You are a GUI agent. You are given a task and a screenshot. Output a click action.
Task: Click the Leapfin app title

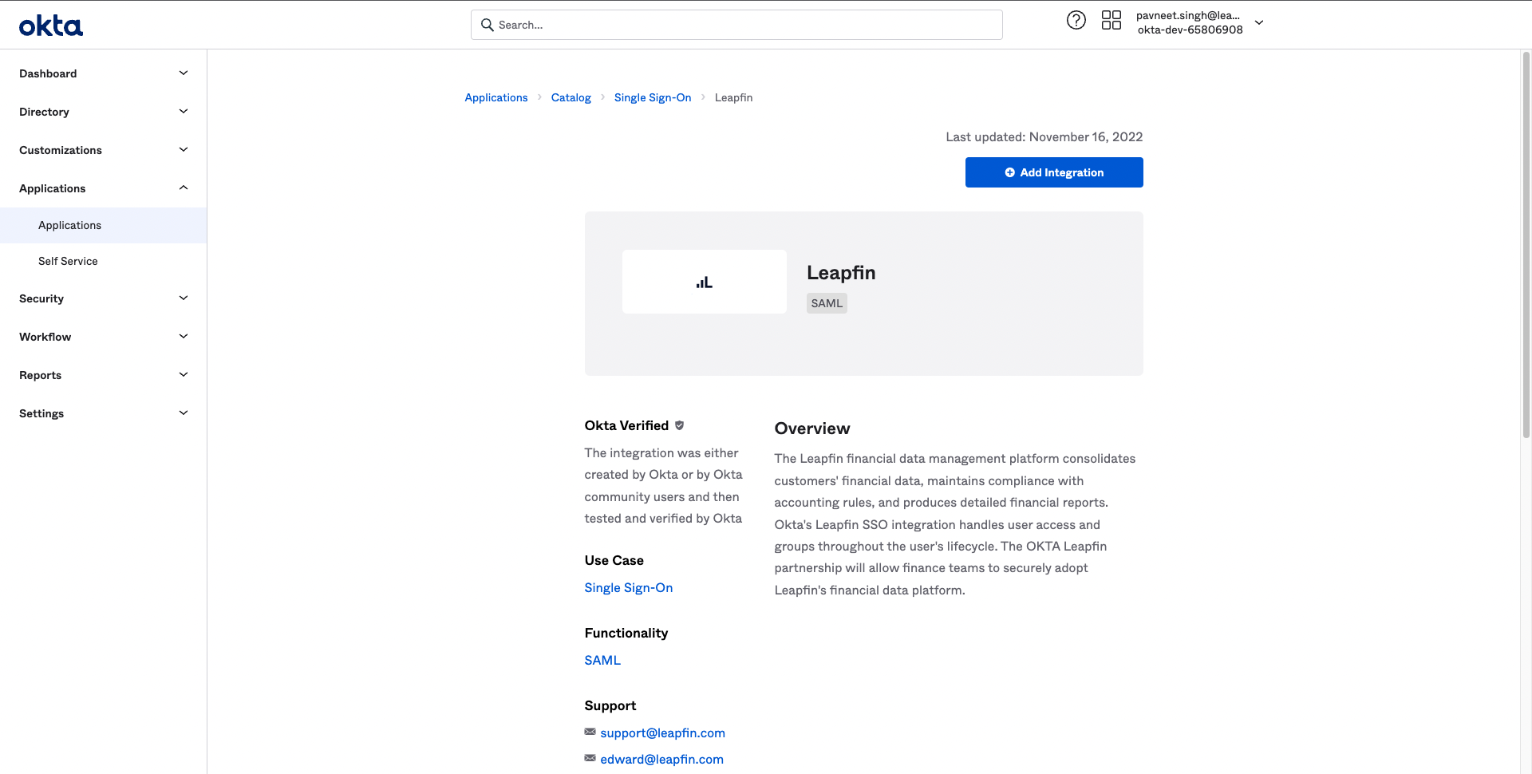point(841,272)
